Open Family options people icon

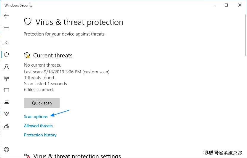(7, 126)
